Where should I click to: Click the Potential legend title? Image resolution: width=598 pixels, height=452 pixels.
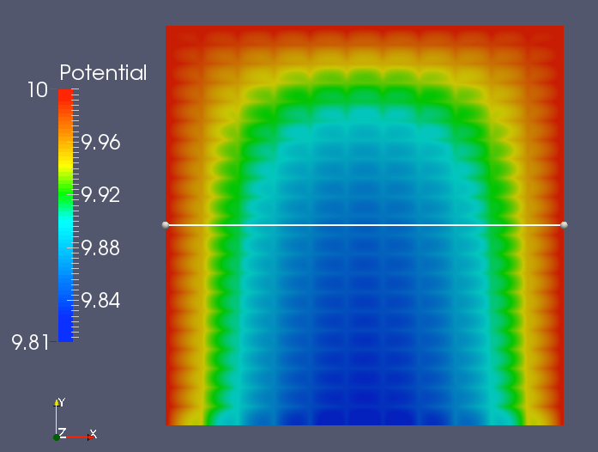click(103, 72)
